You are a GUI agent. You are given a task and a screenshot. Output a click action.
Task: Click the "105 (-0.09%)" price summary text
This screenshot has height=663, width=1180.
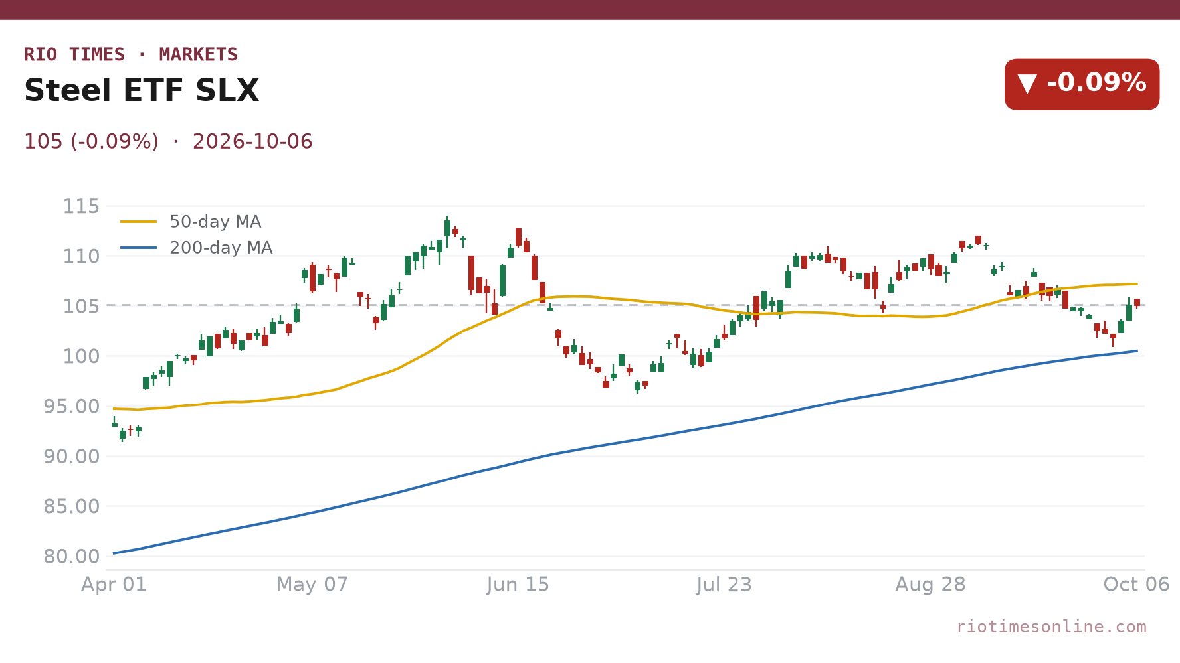91,141
